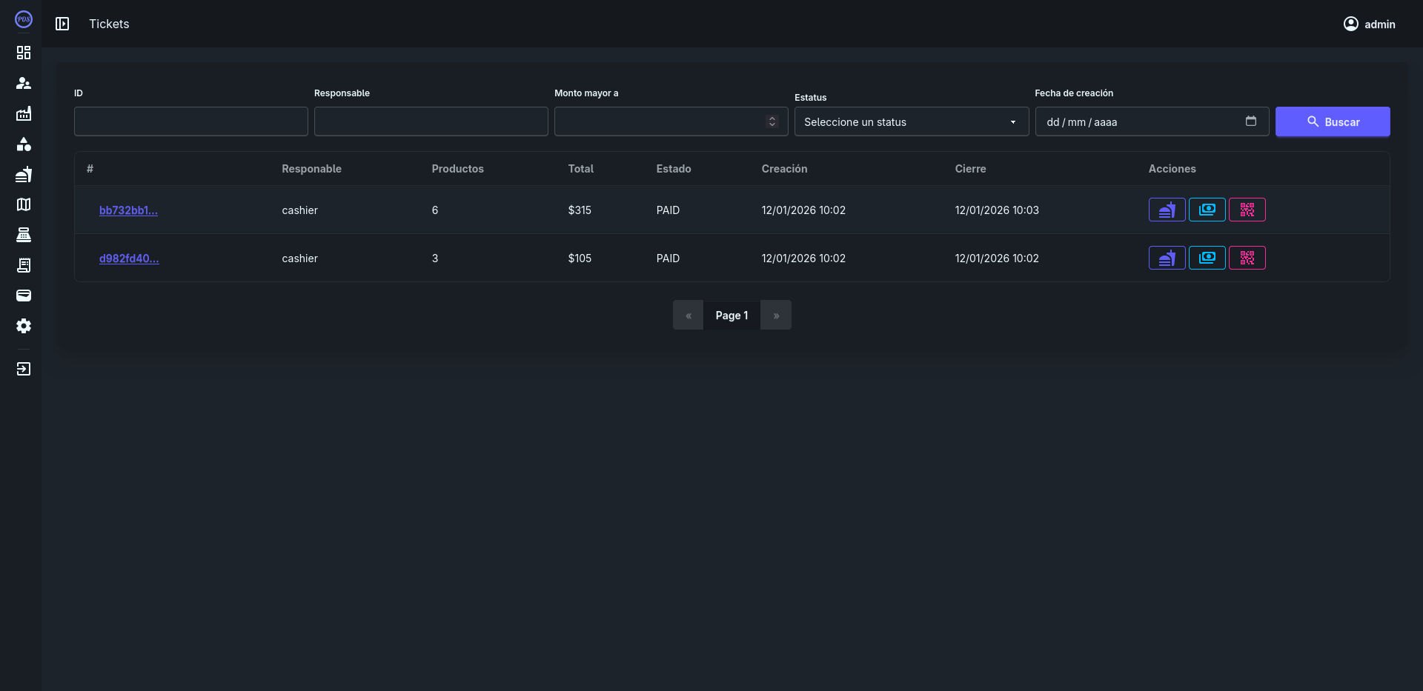Open the admin user menu
The image size is (1423, 691).
(x=1369, y=24)
